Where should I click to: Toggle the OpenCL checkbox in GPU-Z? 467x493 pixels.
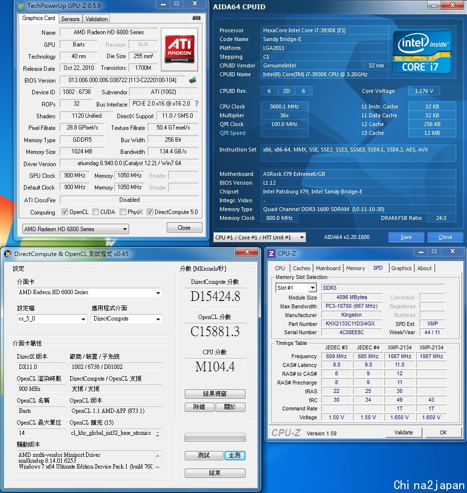coord(65,212)
